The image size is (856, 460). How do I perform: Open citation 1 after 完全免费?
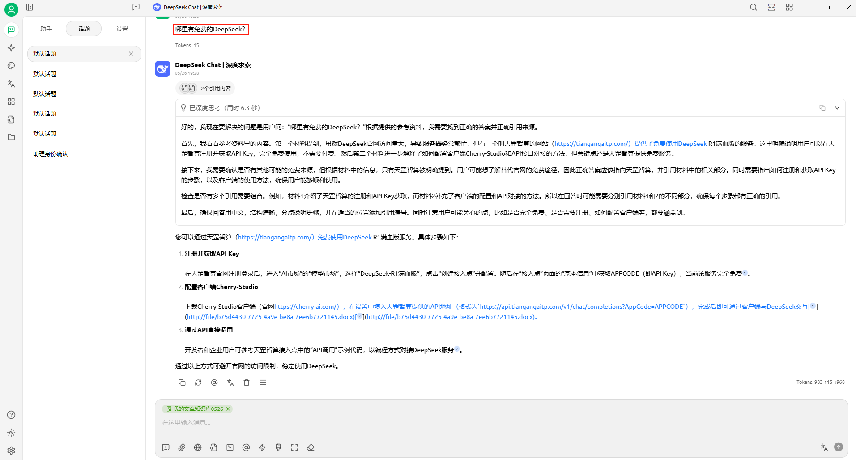[x=745, y=273]
